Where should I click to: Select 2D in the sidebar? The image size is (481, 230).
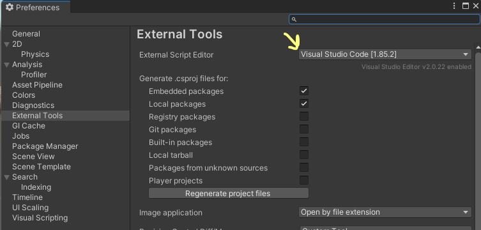coord(17,44)
